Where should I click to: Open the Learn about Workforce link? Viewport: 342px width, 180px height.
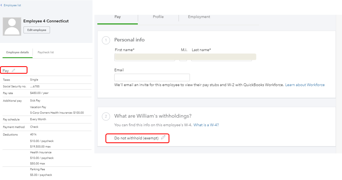coord(305,85)
